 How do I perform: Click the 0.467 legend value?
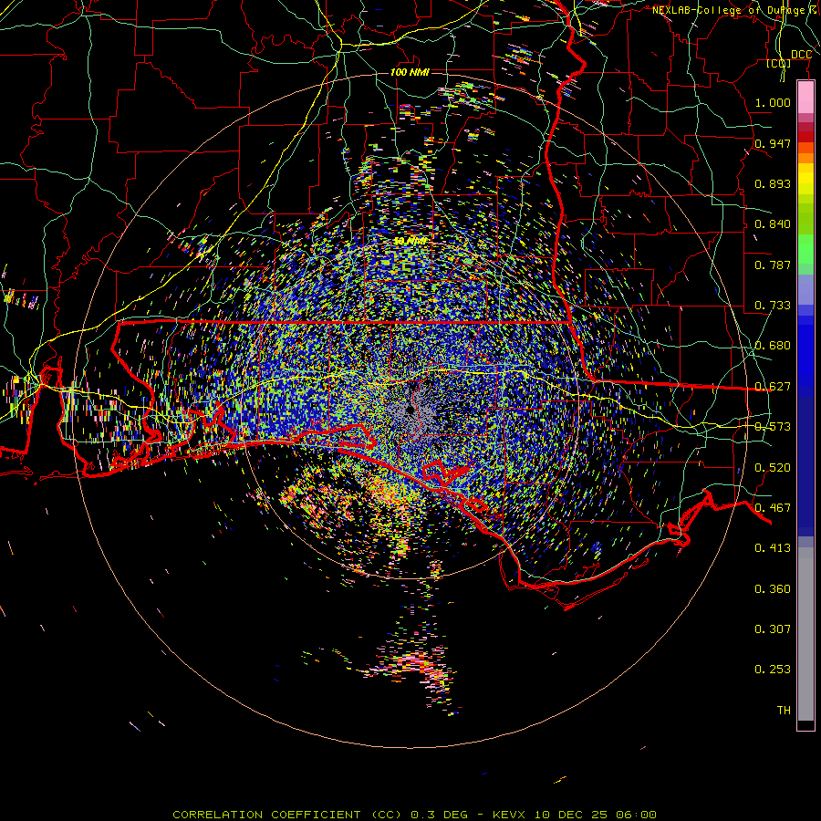773,508
